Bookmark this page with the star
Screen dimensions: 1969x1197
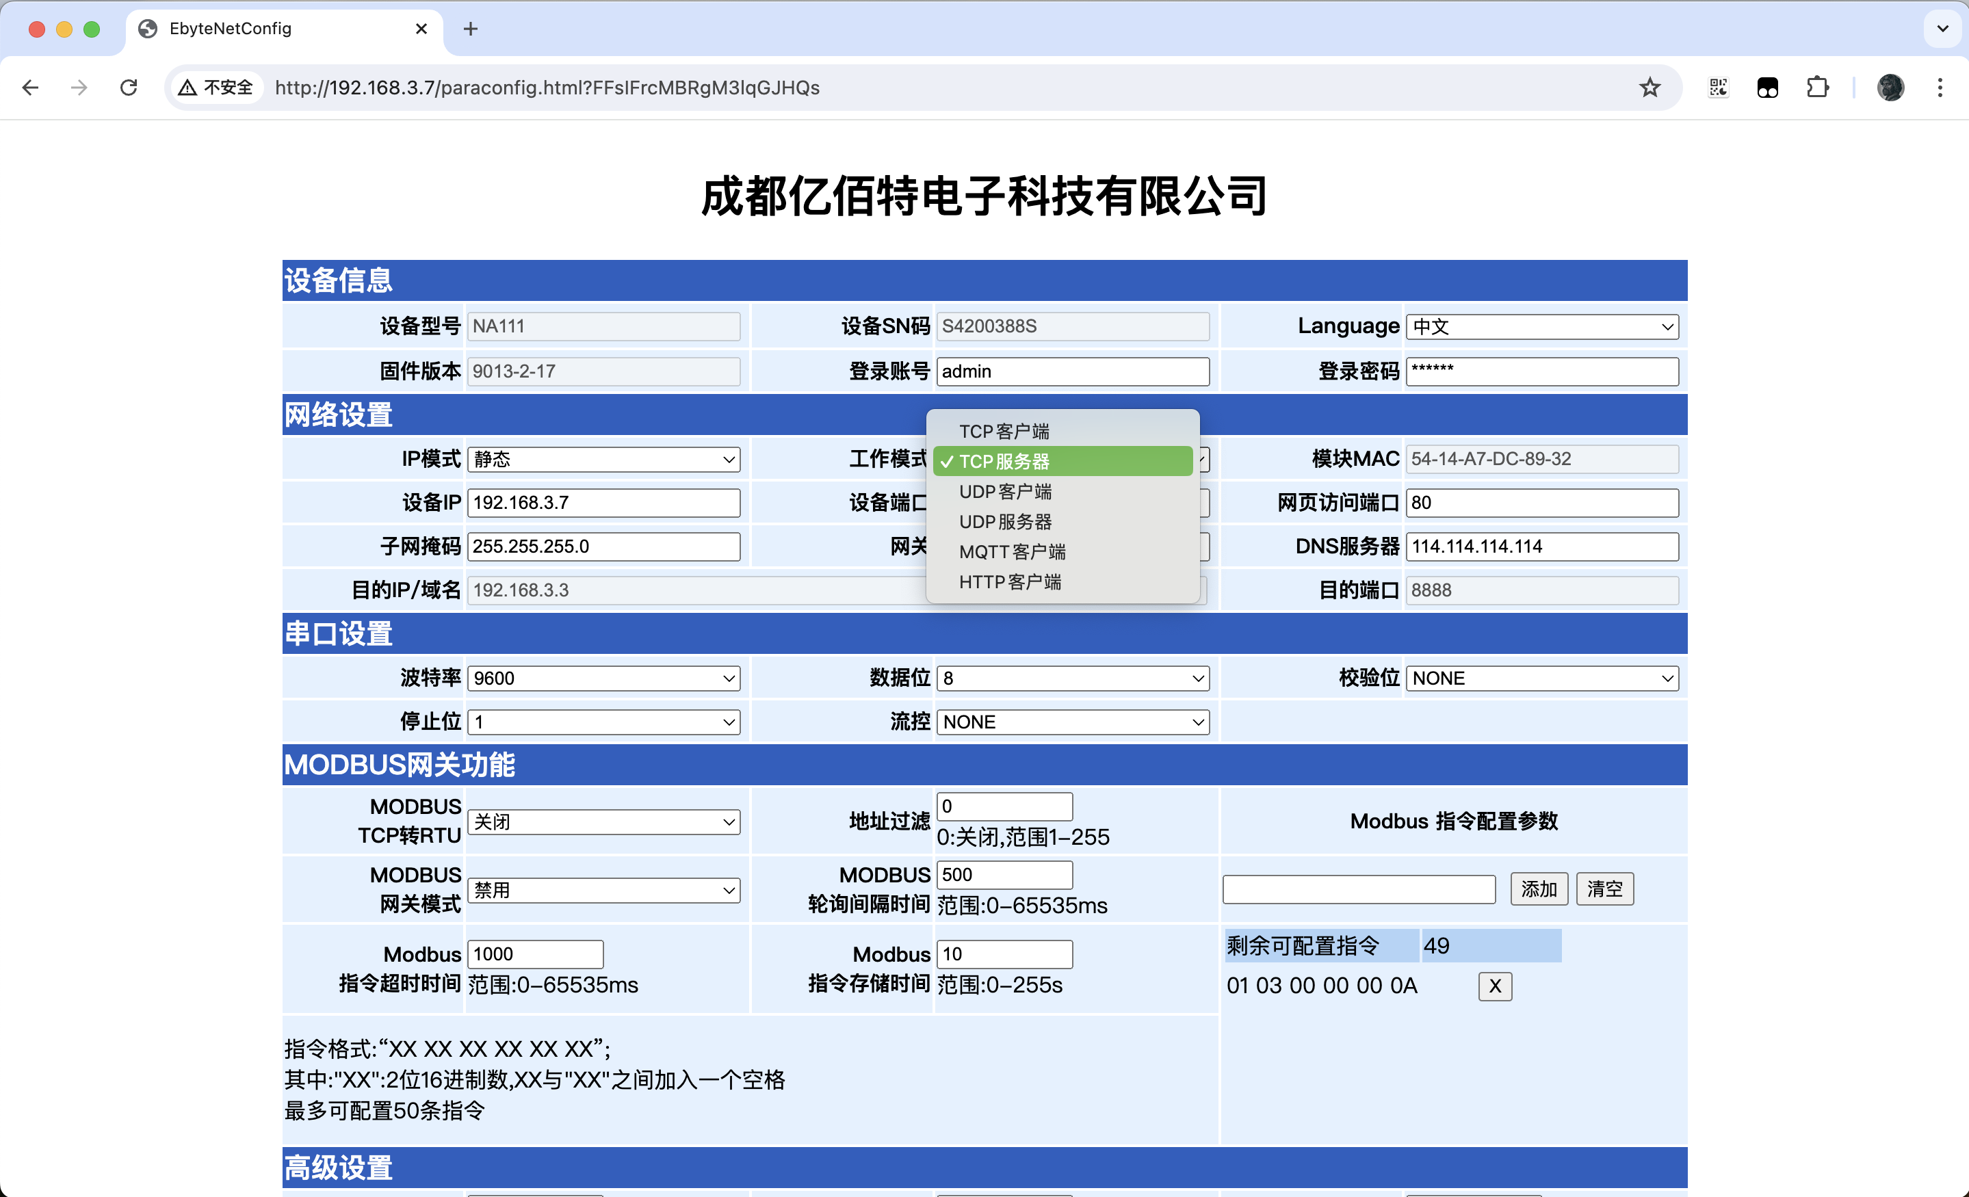click(1649, 87)
